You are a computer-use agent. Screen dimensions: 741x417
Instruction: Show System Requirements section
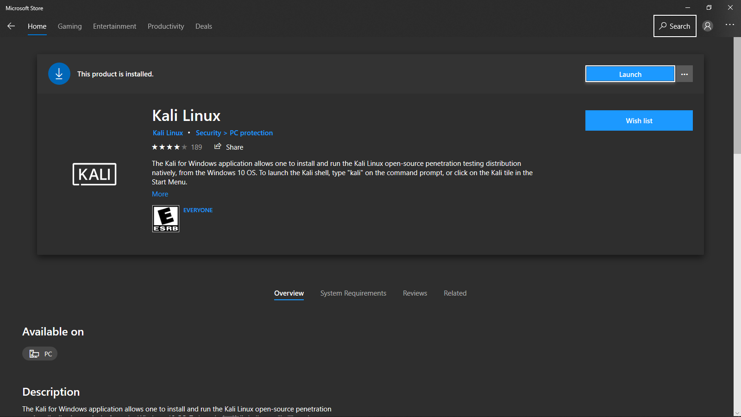pyautogui.click(x=353, y=293)
